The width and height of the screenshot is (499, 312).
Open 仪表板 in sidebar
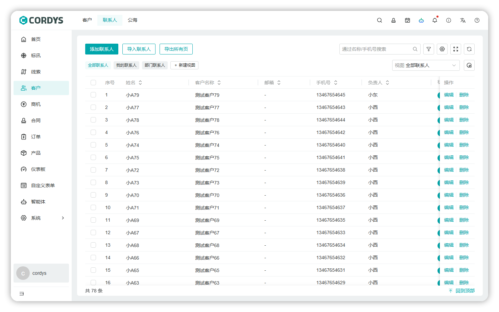[x=41, y=169]
